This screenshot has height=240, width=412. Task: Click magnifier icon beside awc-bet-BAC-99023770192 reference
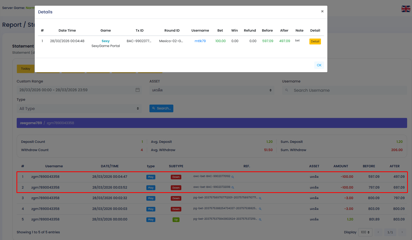click(233, 177)
